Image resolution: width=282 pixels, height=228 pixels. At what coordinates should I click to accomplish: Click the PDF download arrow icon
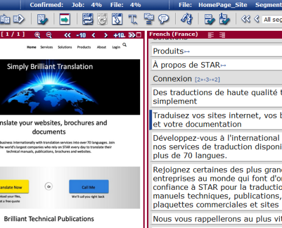tap(117, 19)
